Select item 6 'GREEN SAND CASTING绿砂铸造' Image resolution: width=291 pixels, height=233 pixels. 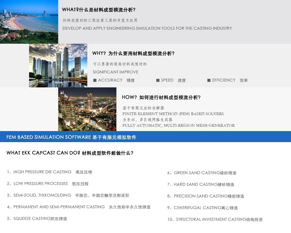tap(202, 173)
